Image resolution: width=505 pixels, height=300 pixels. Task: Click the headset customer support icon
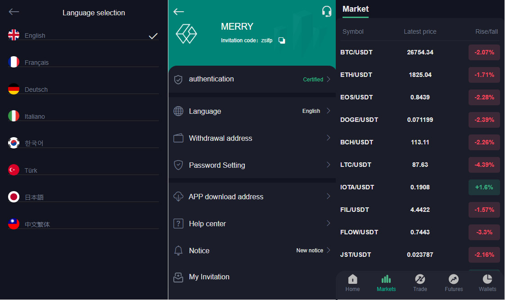327,11
